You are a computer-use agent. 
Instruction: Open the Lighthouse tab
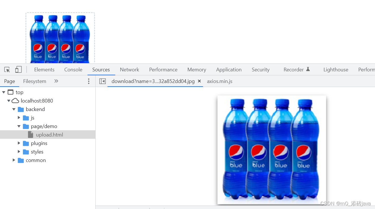pos(336,70)
